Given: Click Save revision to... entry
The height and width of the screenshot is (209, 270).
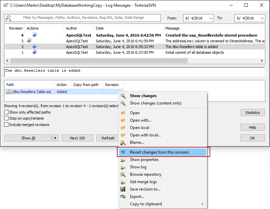Looking at the screenshot, I should pos(163,189).
